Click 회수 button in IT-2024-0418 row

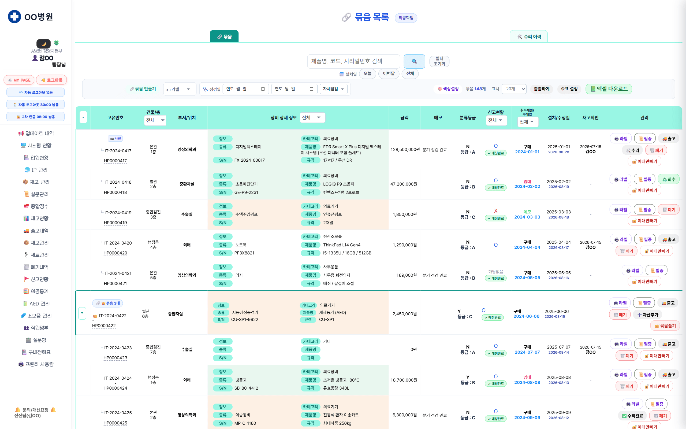669,179
